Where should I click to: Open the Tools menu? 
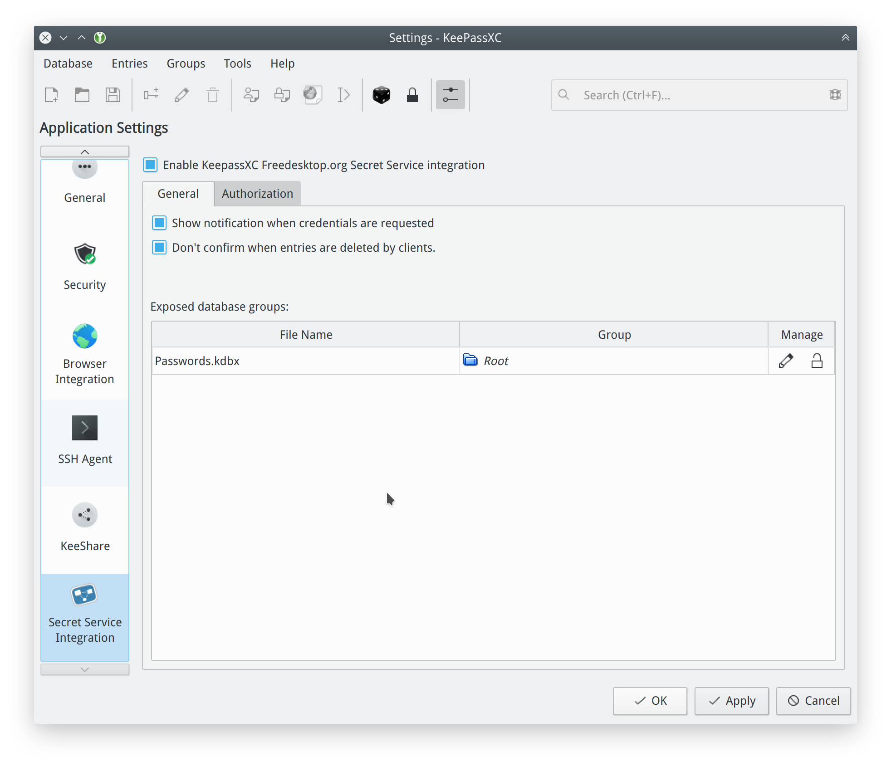(x=237, y=63)
